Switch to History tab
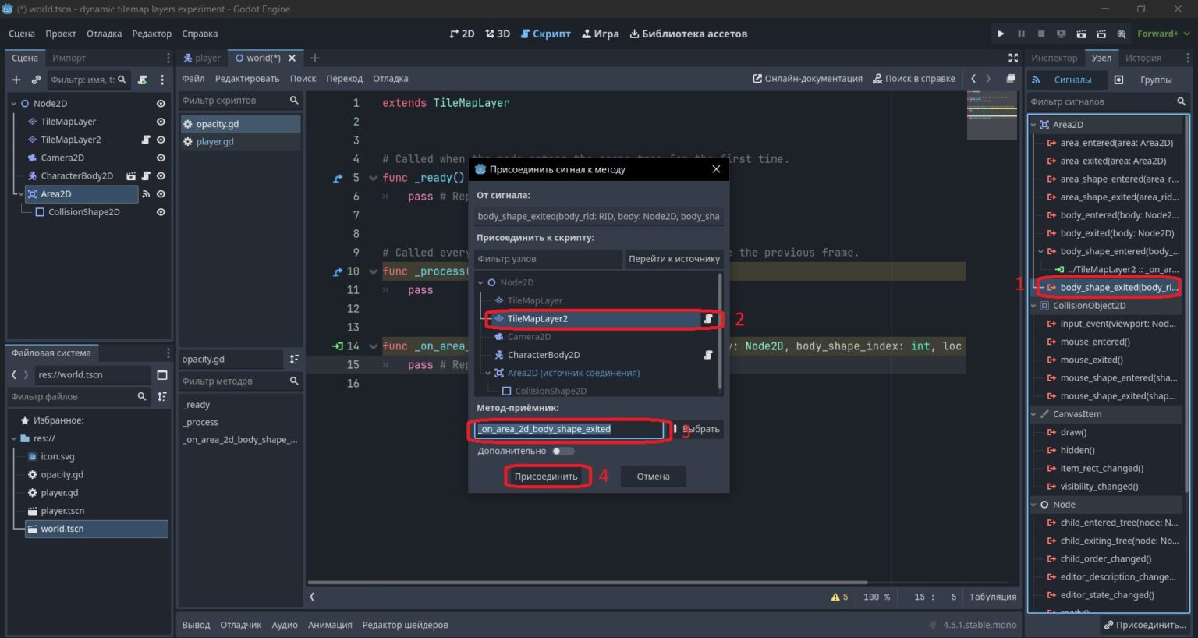The height and width of the screenshot is (638, 1198). click(x=1143, y=58)
